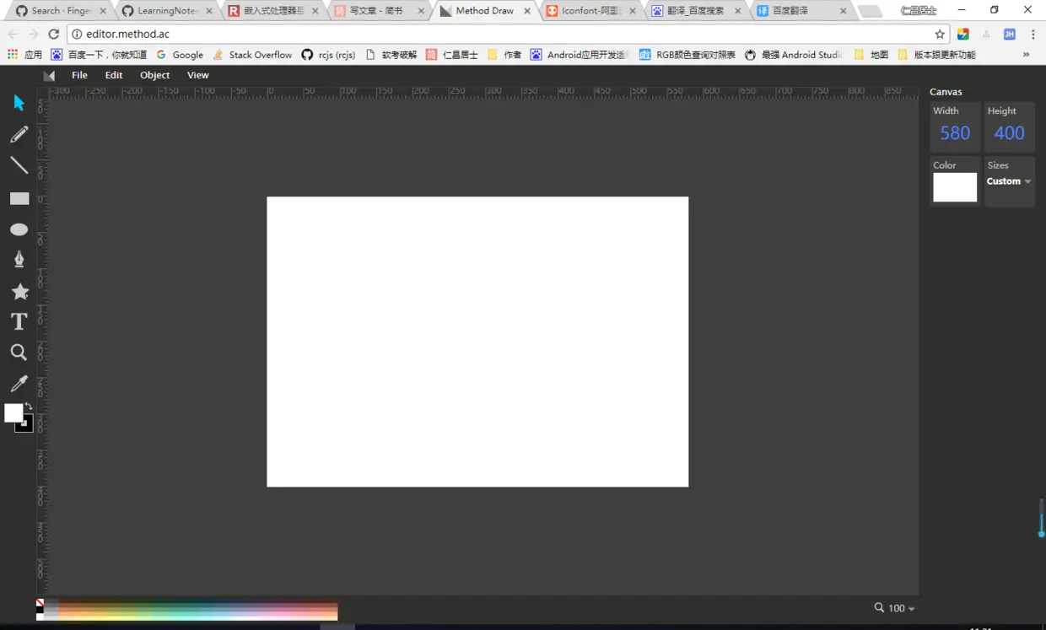The height and width of the screenshot is (630, 1046).
Task: Click the white drawing canvas
Action: pos(477,342)
